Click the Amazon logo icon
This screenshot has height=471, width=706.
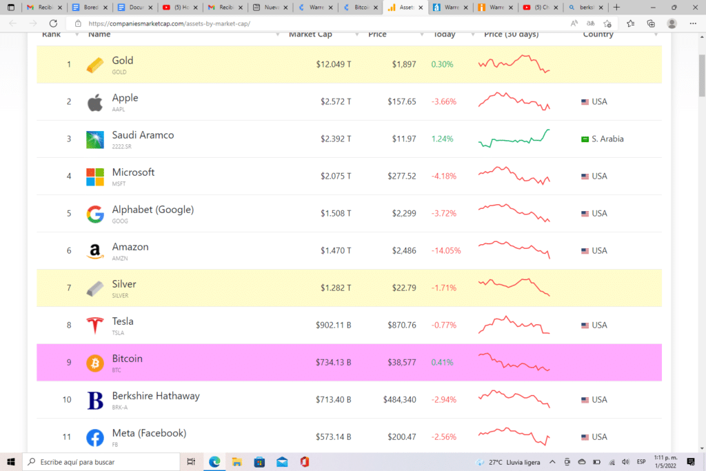point(95,251)
